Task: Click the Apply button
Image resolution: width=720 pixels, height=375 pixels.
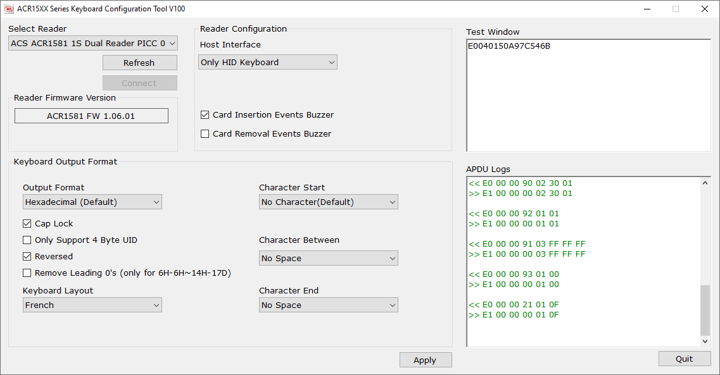Action: (x=425, y=360)
